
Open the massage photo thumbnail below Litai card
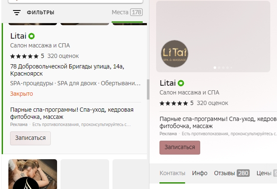33,174
